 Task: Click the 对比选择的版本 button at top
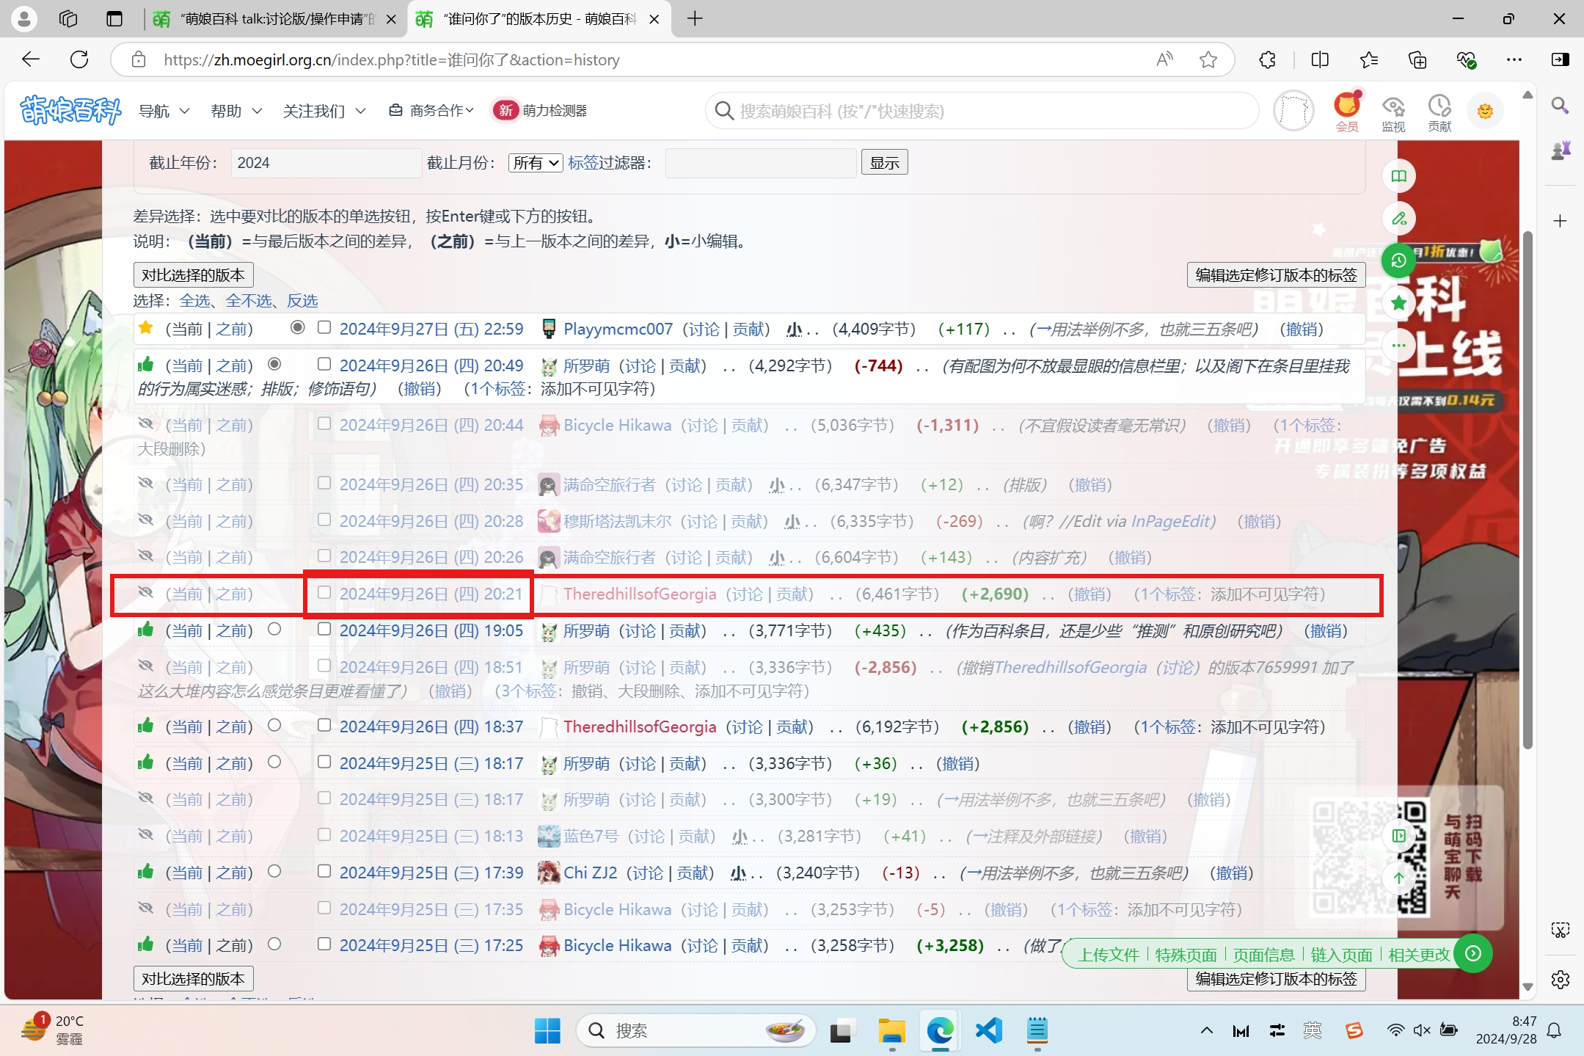tap(193, 275)
